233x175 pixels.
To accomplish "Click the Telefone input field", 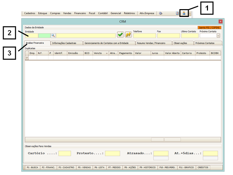I will 144,35.
